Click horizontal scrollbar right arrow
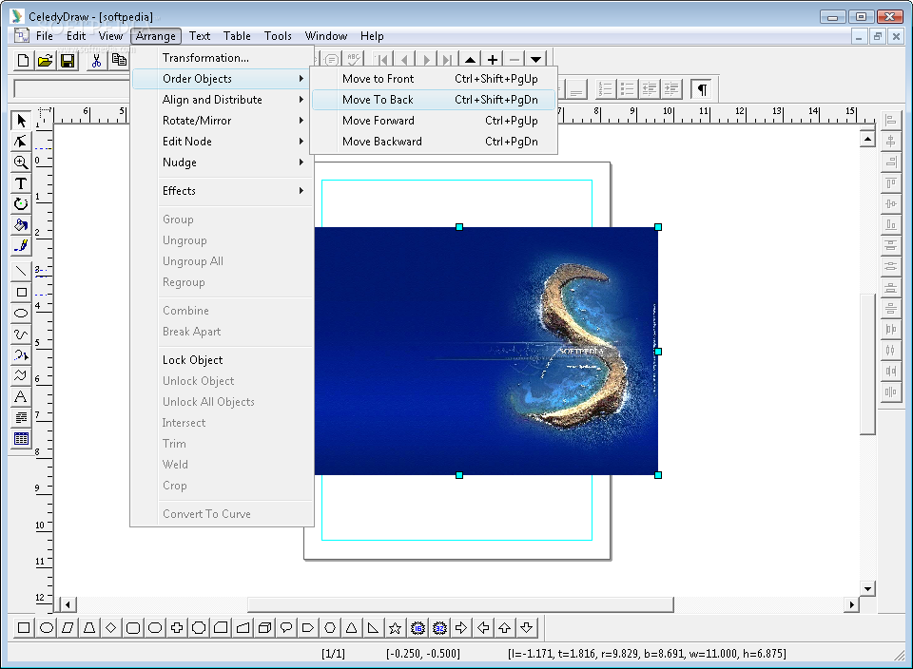The image size is (913, 669). 852,605
